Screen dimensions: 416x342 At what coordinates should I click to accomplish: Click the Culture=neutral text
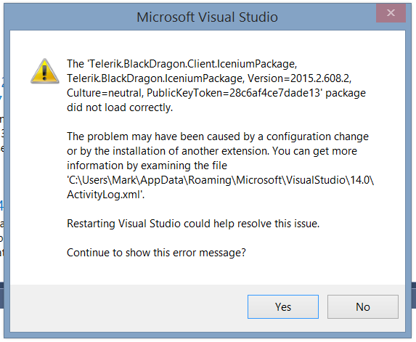(x=105, y=93)
